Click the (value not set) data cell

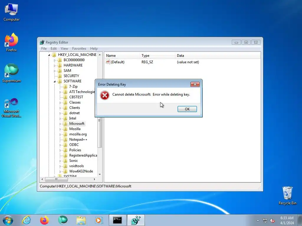(188, 62)
